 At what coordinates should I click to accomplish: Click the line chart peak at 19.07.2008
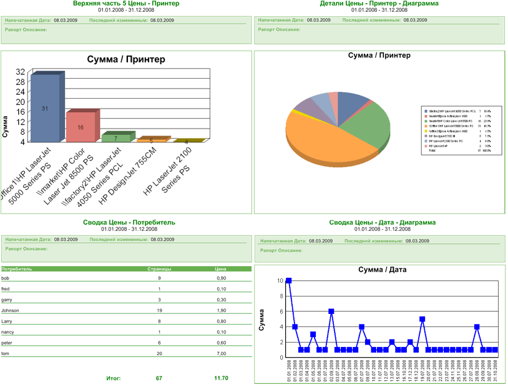(x=422, y=319)
